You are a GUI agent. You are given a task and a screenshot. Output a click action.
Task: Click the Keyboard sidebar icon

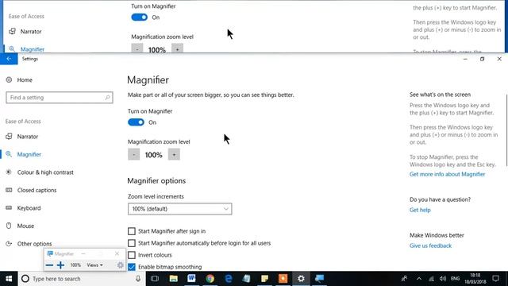[x=9, y=208]
